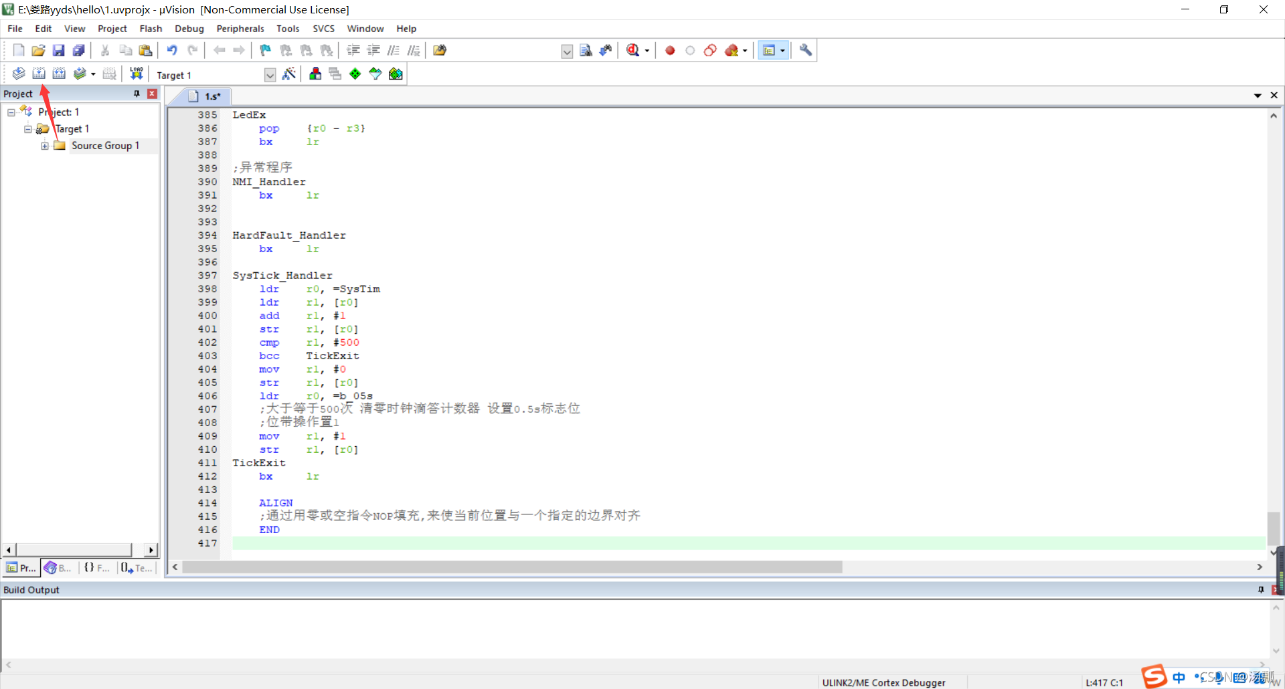Click the editor vertical scrollbar thumb

coord(1274,528)
